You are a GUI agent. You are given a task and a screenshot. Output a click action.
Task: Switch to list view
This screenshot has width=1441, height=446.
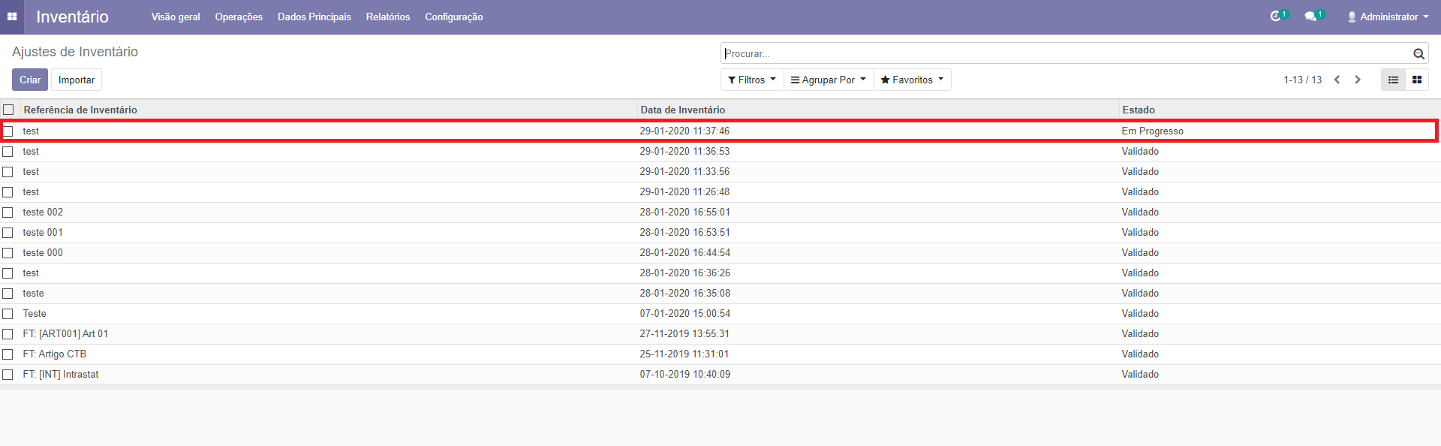click(x=1393, y=80)
